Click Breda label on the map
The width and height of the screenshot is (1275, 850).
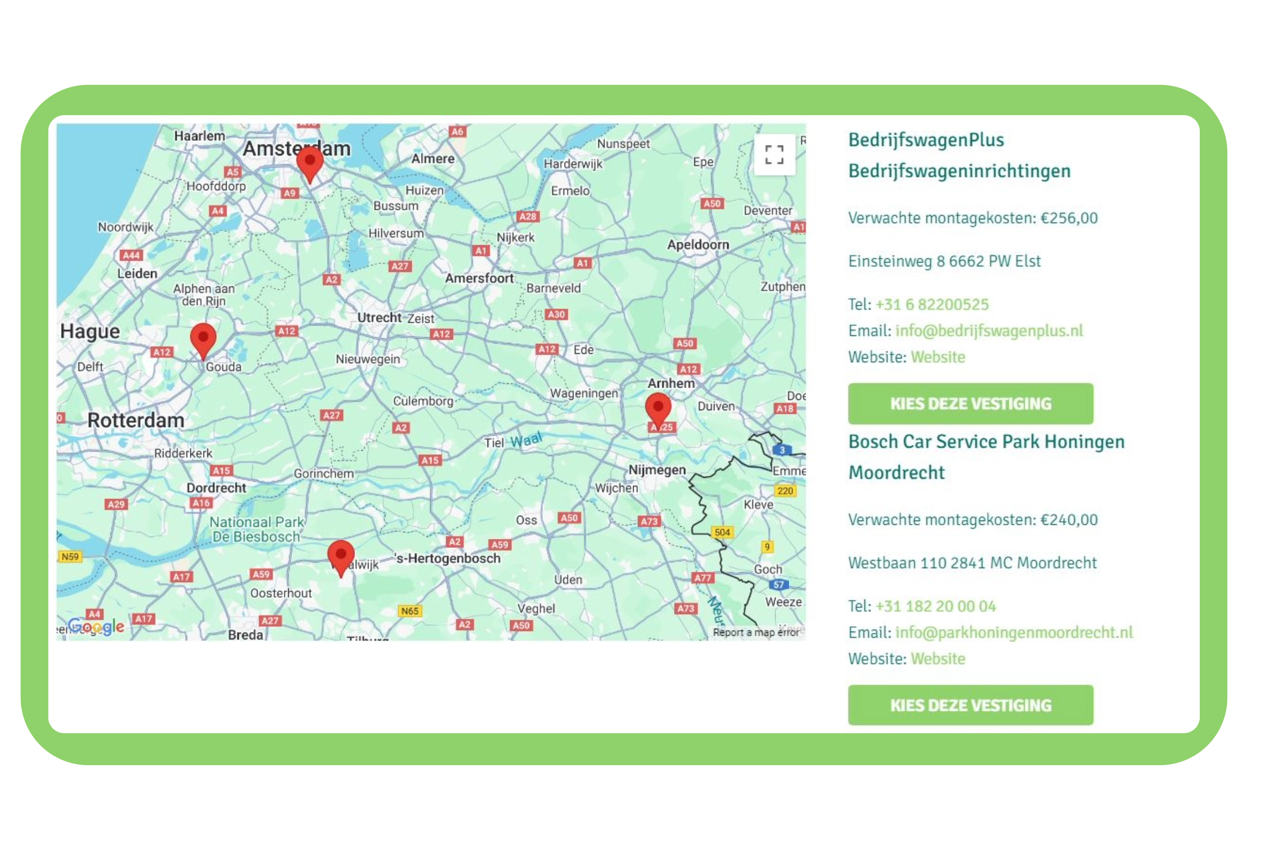[x=246, y=634]
